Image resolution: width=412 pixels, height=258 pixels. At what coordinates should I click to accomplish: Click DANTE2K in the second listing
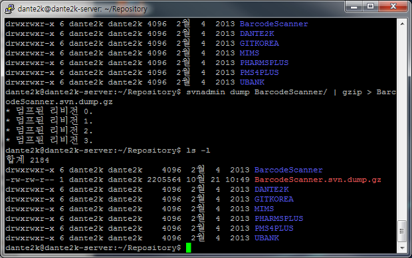[x=272, y=189]
